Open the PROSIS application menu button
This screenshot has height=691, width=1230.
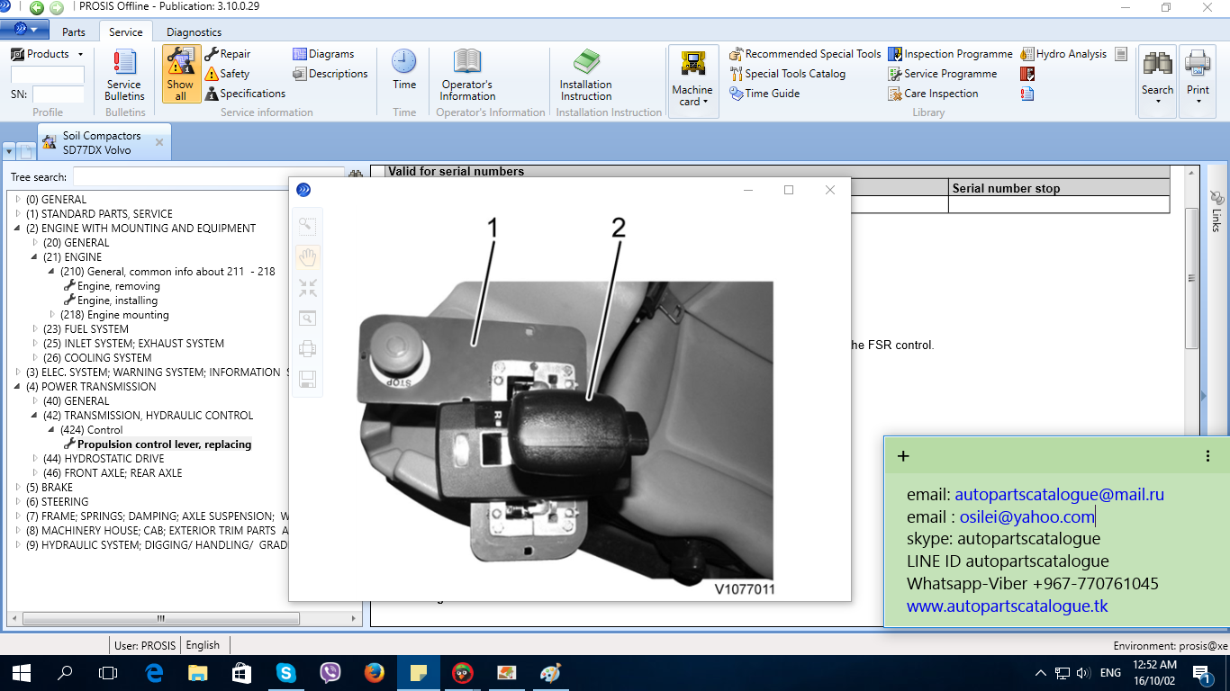(25, 31)
